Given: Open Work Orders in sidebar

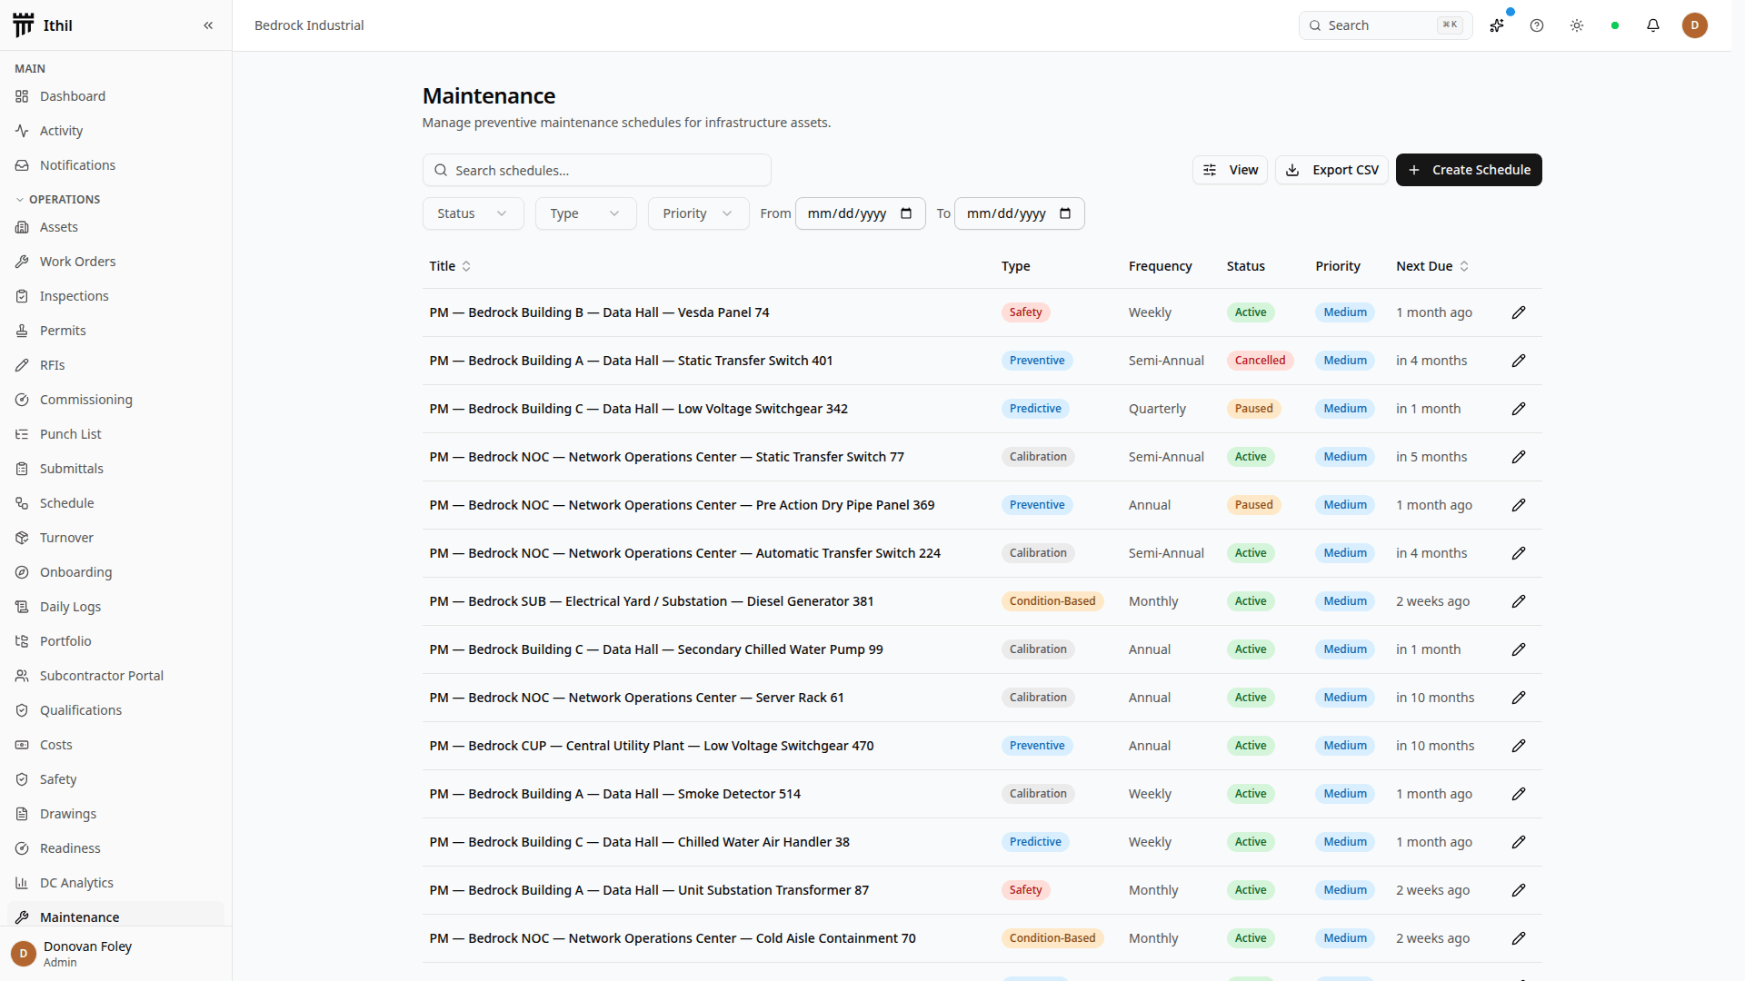Looking at the screenshot, I should (115, 262).
